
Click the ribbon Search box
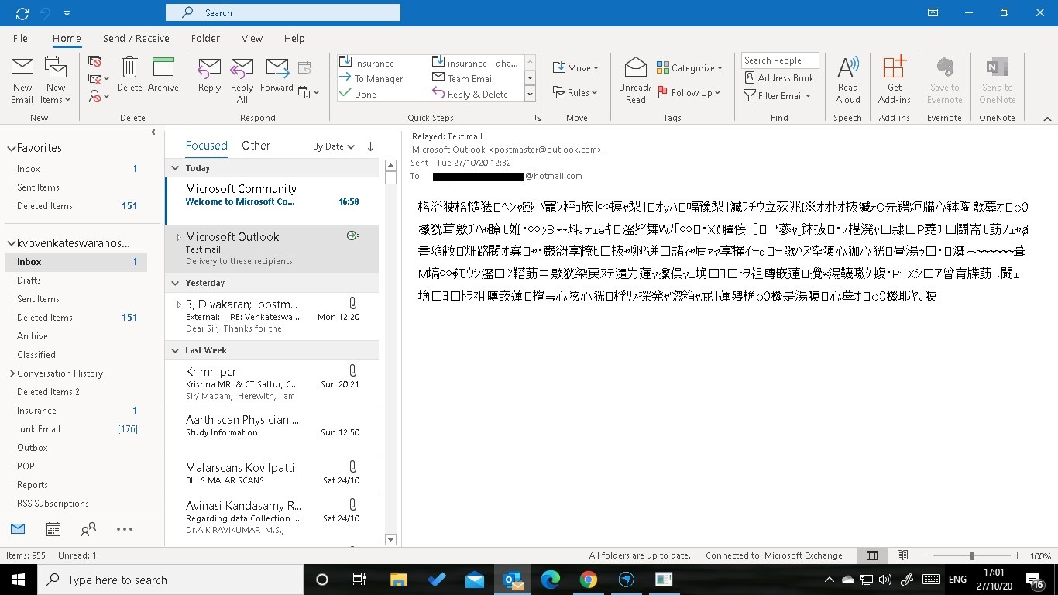point(283,12)
